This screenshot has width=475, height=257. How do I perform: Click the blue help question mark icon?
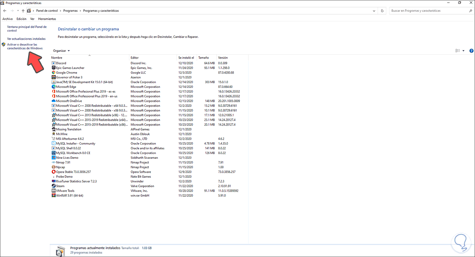coord(471,51)
